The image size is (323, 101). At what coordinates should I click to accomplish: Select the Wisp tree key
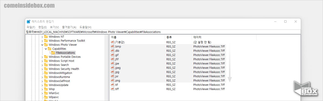[52, 89]
